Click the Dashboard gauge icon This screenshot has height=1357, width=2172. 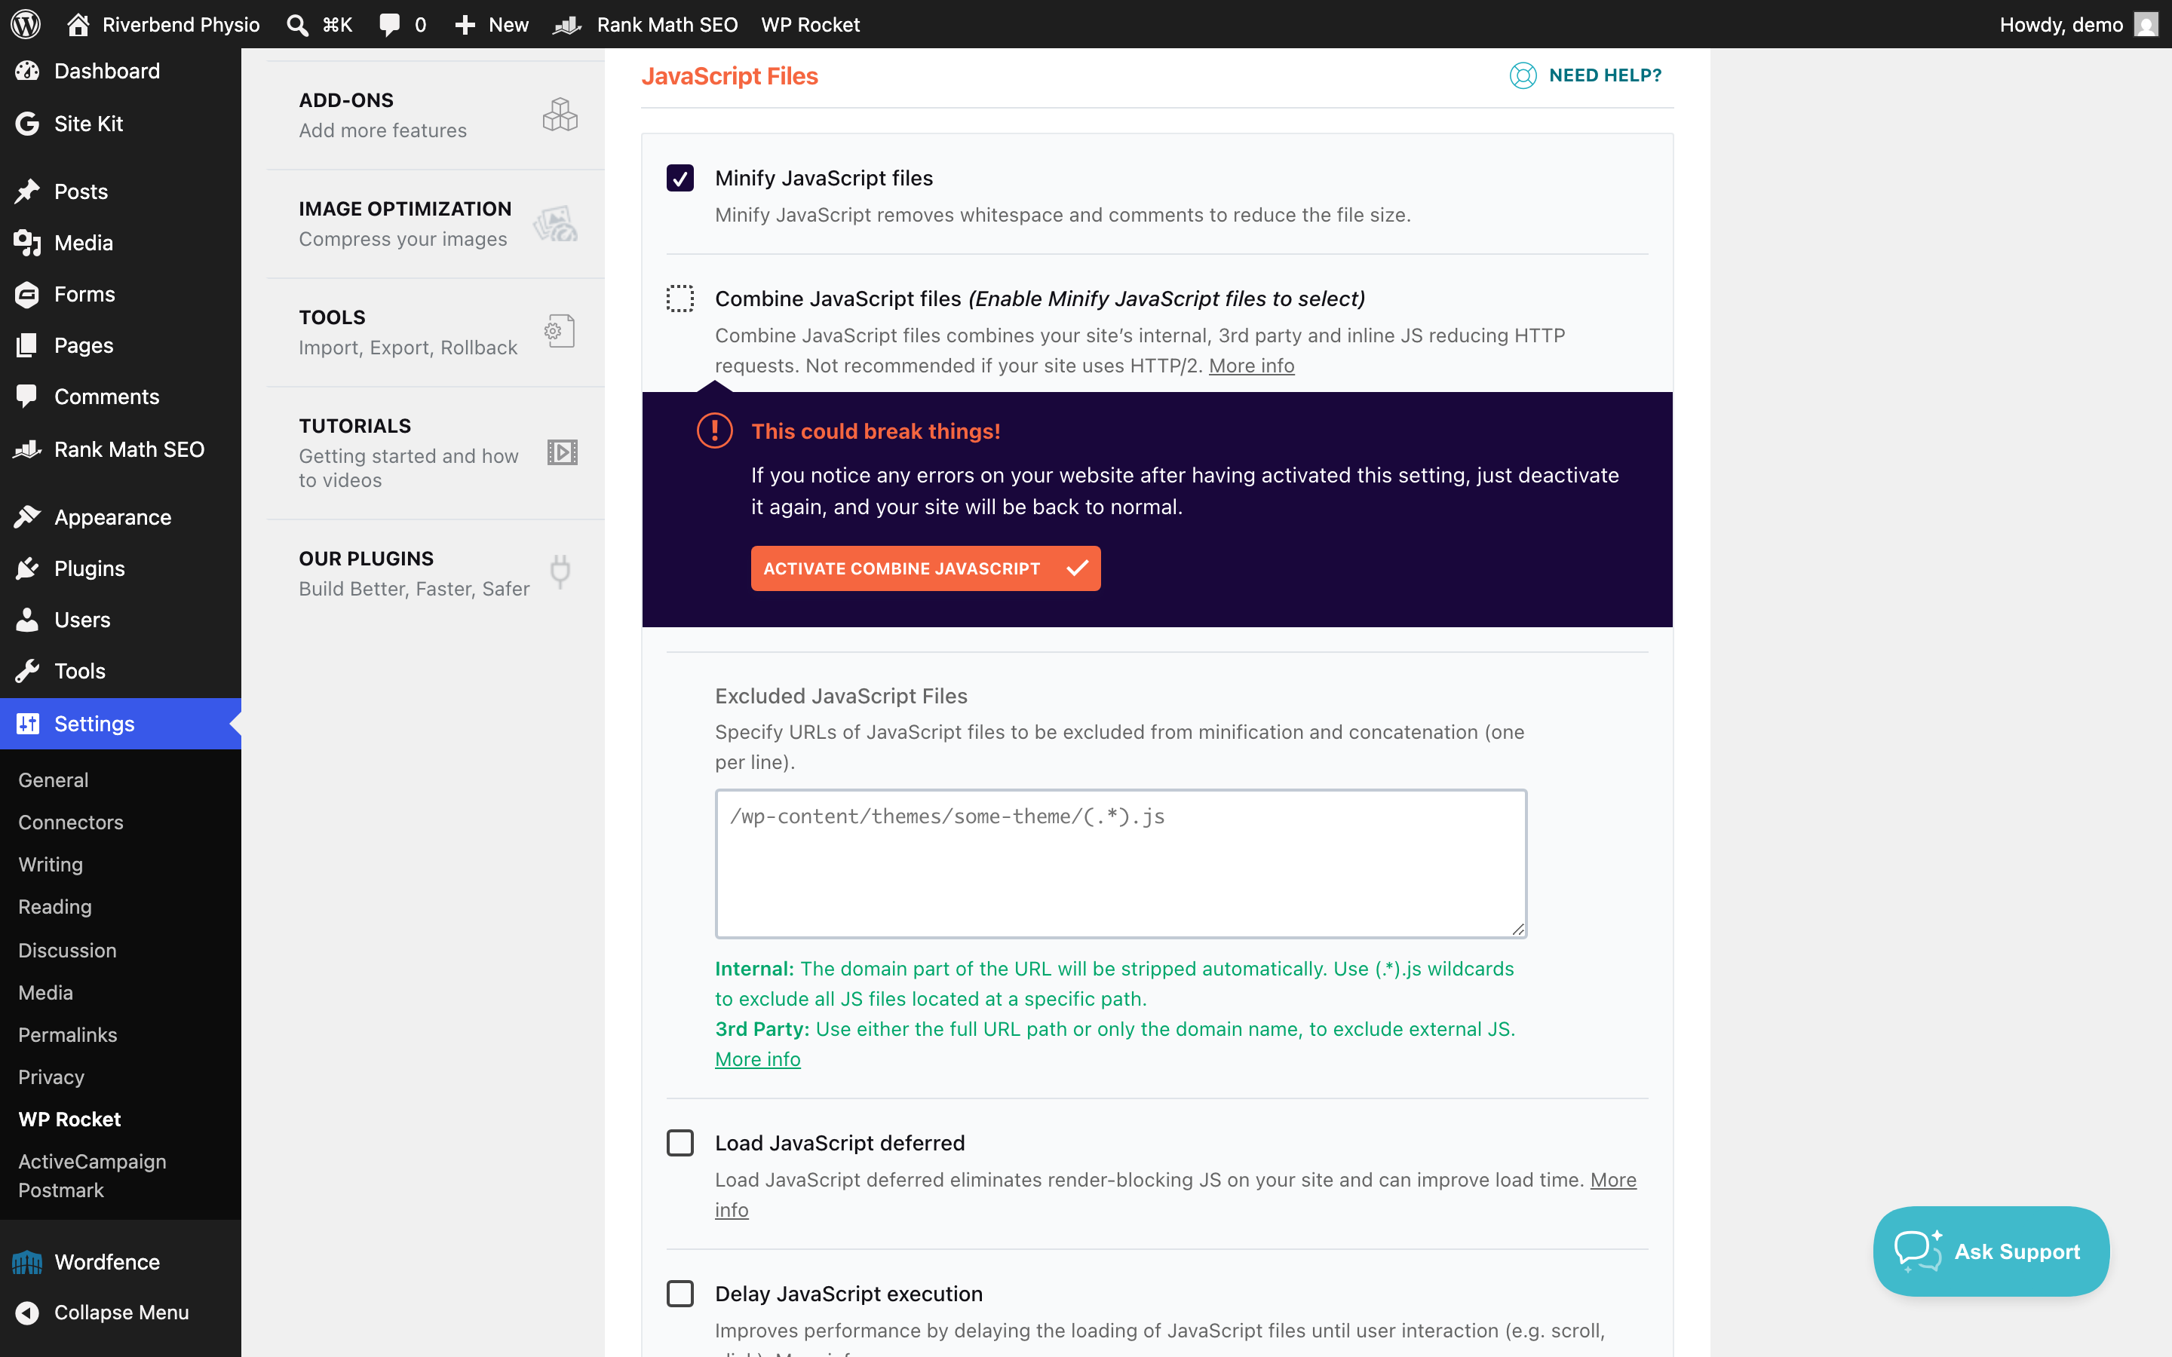[x=27, y=71]
